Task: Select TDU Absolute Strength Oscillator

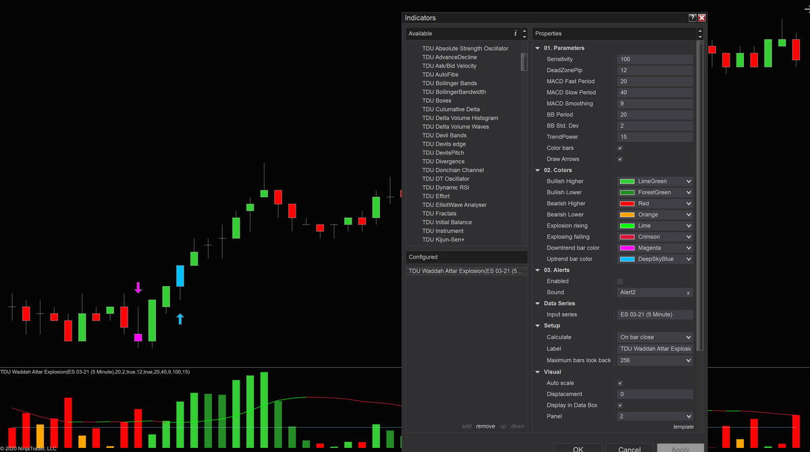Action: [x=465, y=49]
